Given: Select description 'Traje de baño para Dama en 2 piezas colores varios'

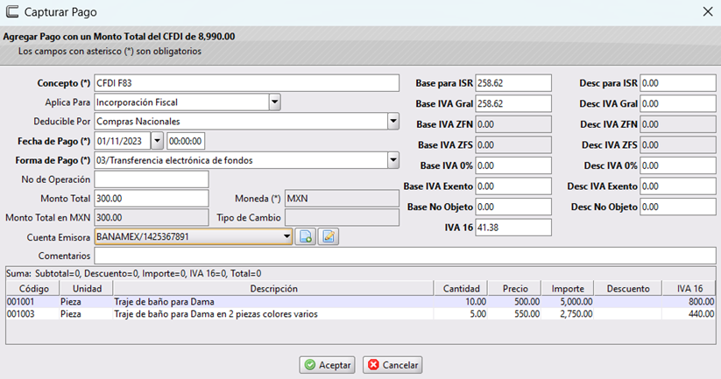Looking at the screenshot, I should click(273, 314).
